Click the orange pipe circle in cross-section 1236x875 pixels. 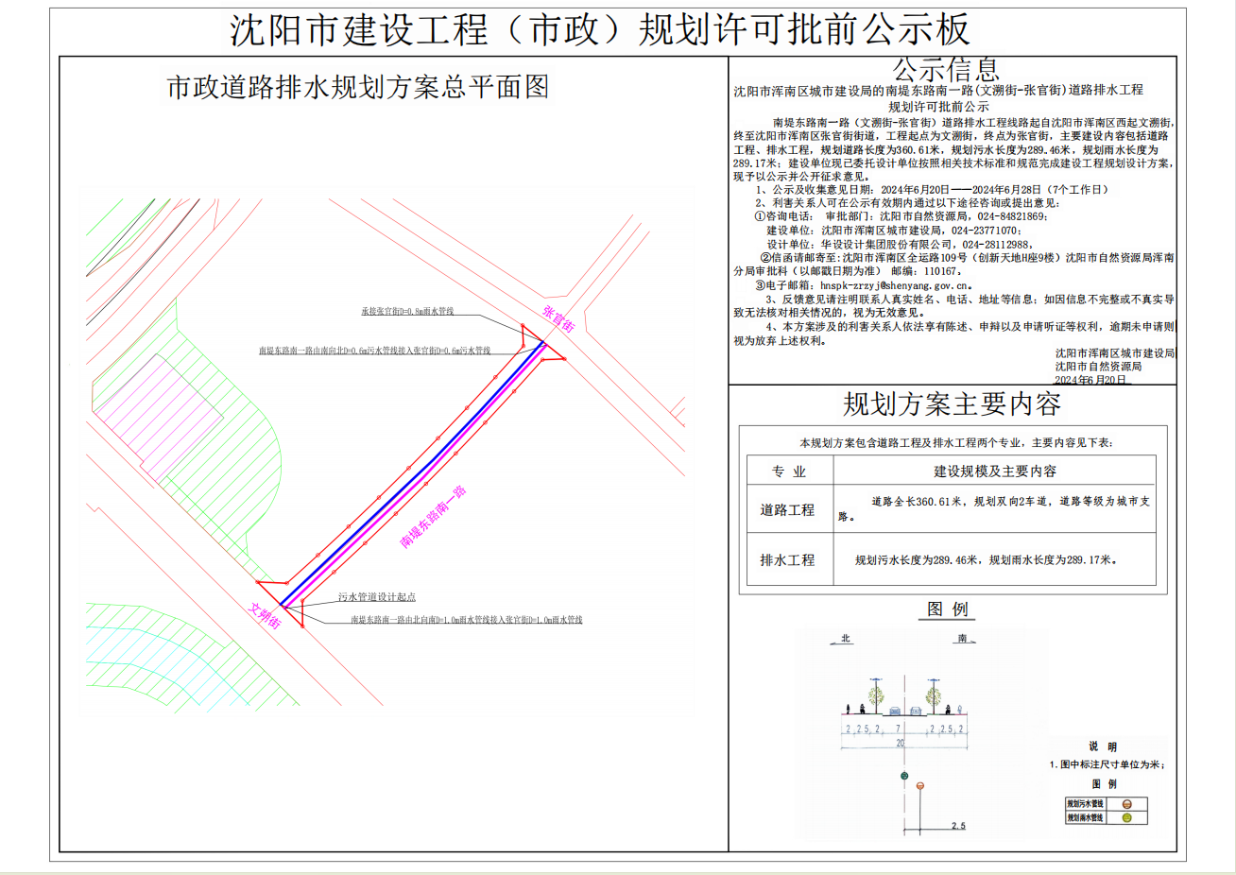920,786
